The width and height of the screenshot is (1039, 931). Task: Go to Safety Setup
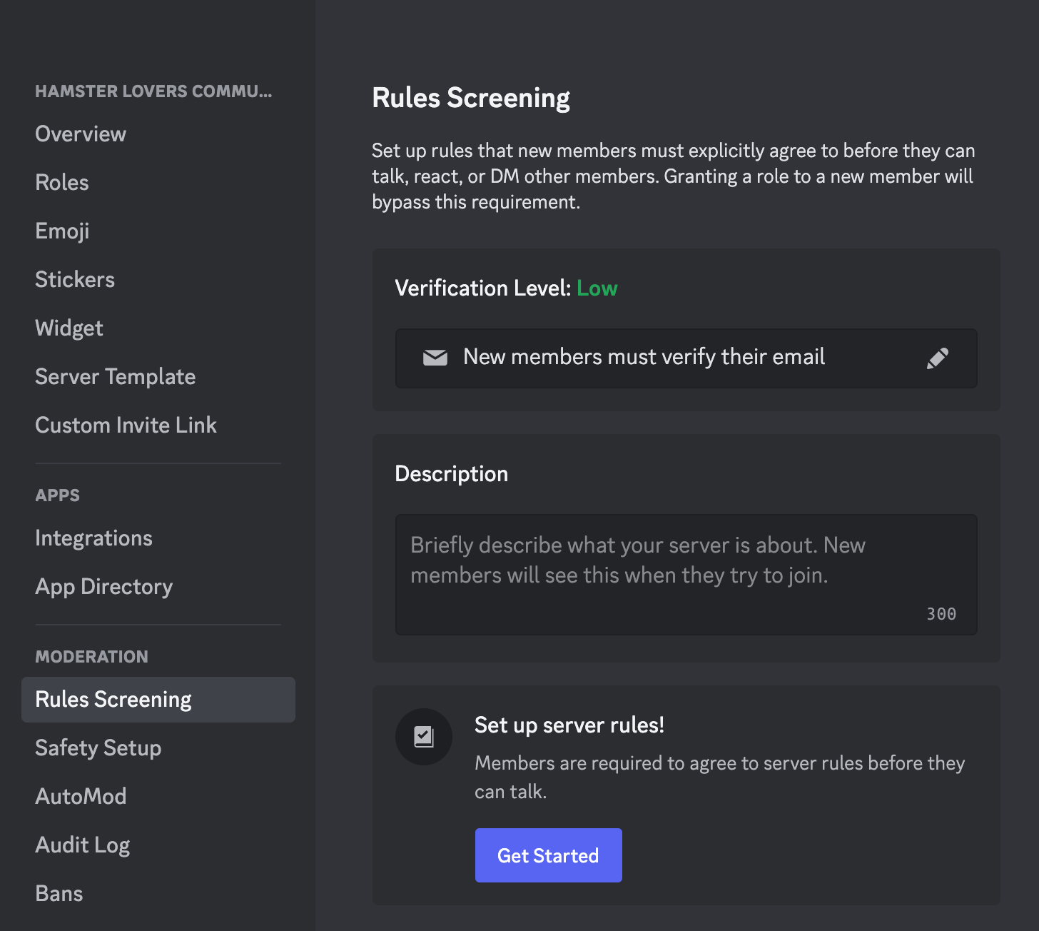(98, 748)
